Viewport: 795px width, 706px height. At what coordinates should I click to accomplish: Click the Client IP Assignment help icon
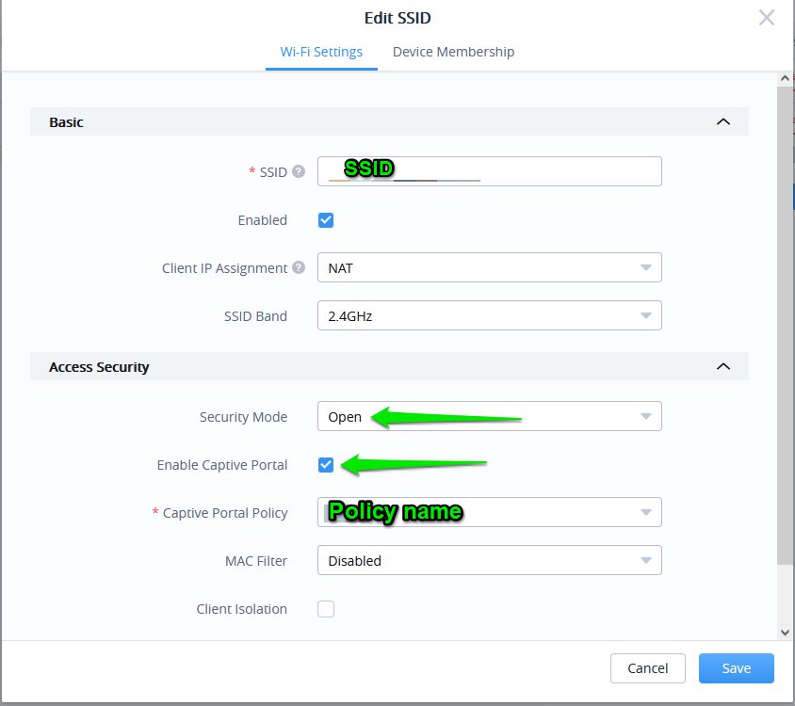299,267
